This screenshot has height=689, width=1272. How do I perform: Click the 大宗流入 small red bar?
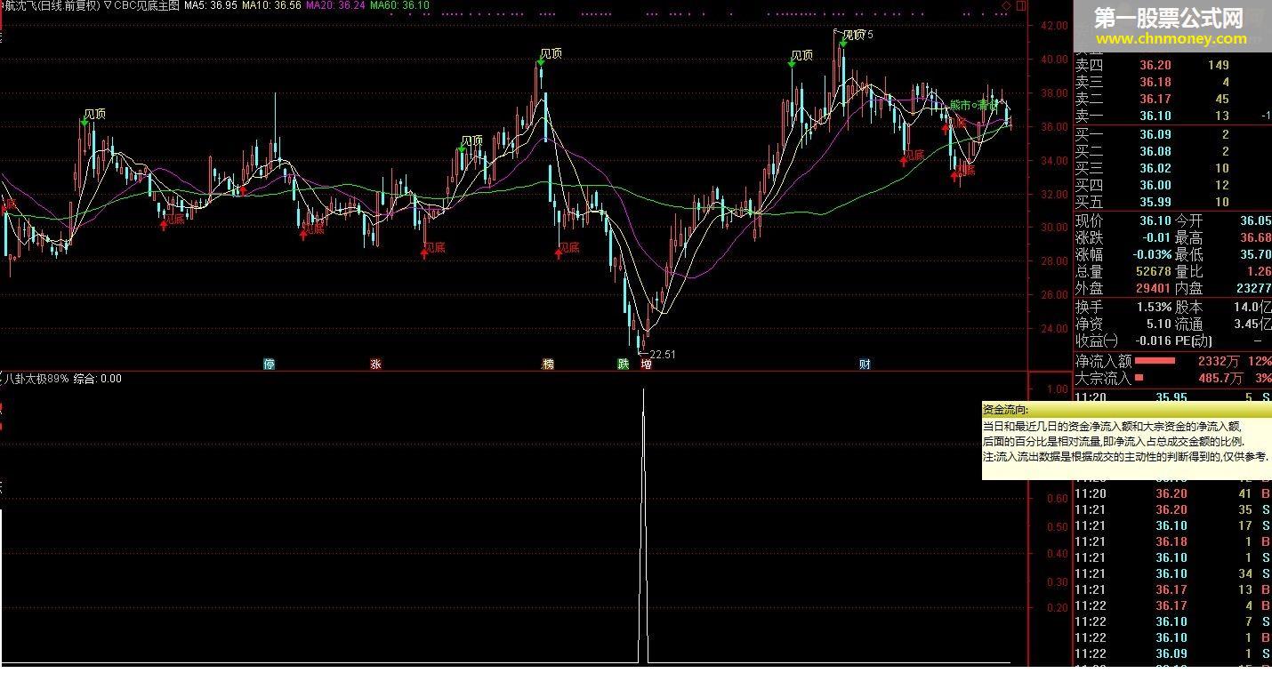tap(1139, 378)
